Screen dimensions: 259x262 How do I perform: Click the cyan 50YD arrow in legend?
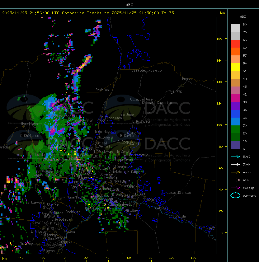(235, 157)
